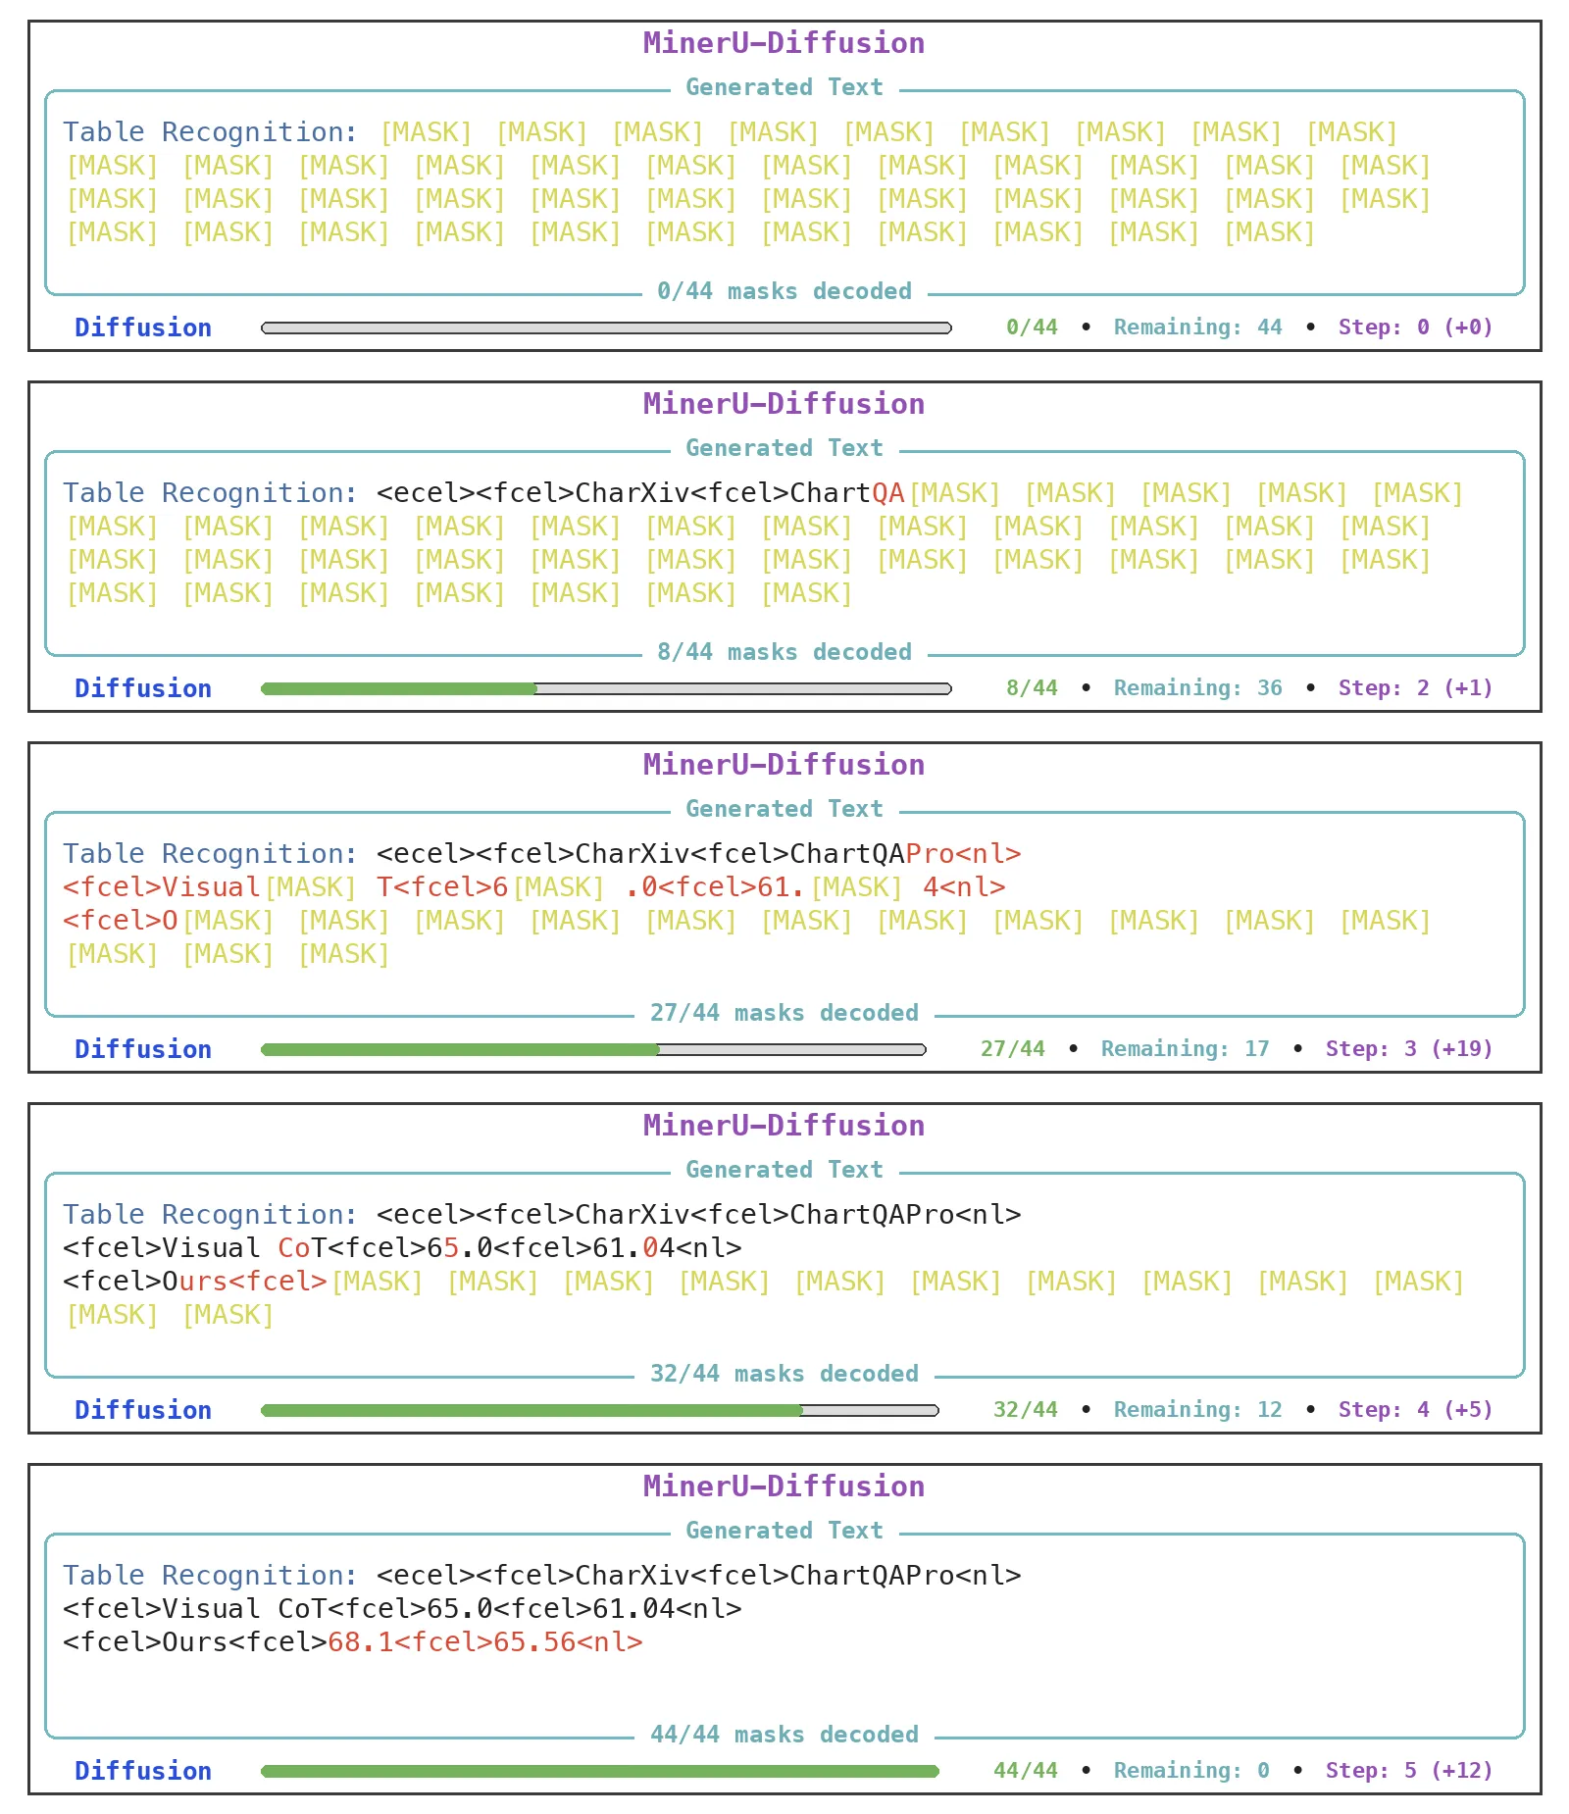
Task: Select the "0/44 masks decoded" label
Action: pos(784,291)
